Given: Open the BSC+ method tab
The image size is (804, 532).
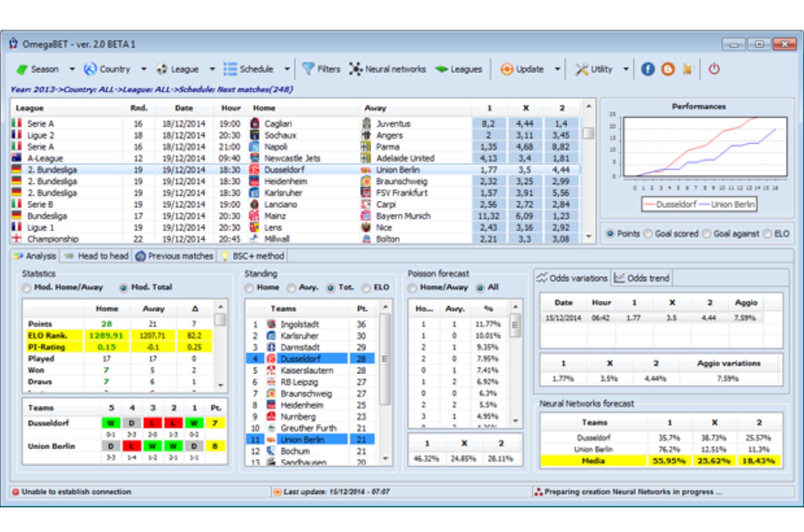Looking at the screenshot, I should pos(252,256).
